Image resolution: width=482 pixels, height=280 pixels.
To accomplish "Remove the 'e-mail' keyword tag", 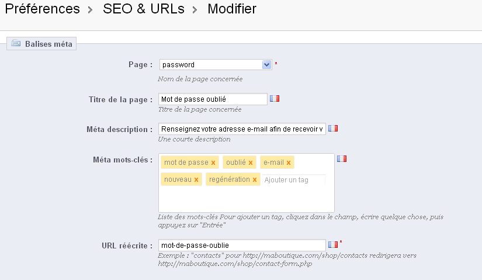I will coord(289,163).
